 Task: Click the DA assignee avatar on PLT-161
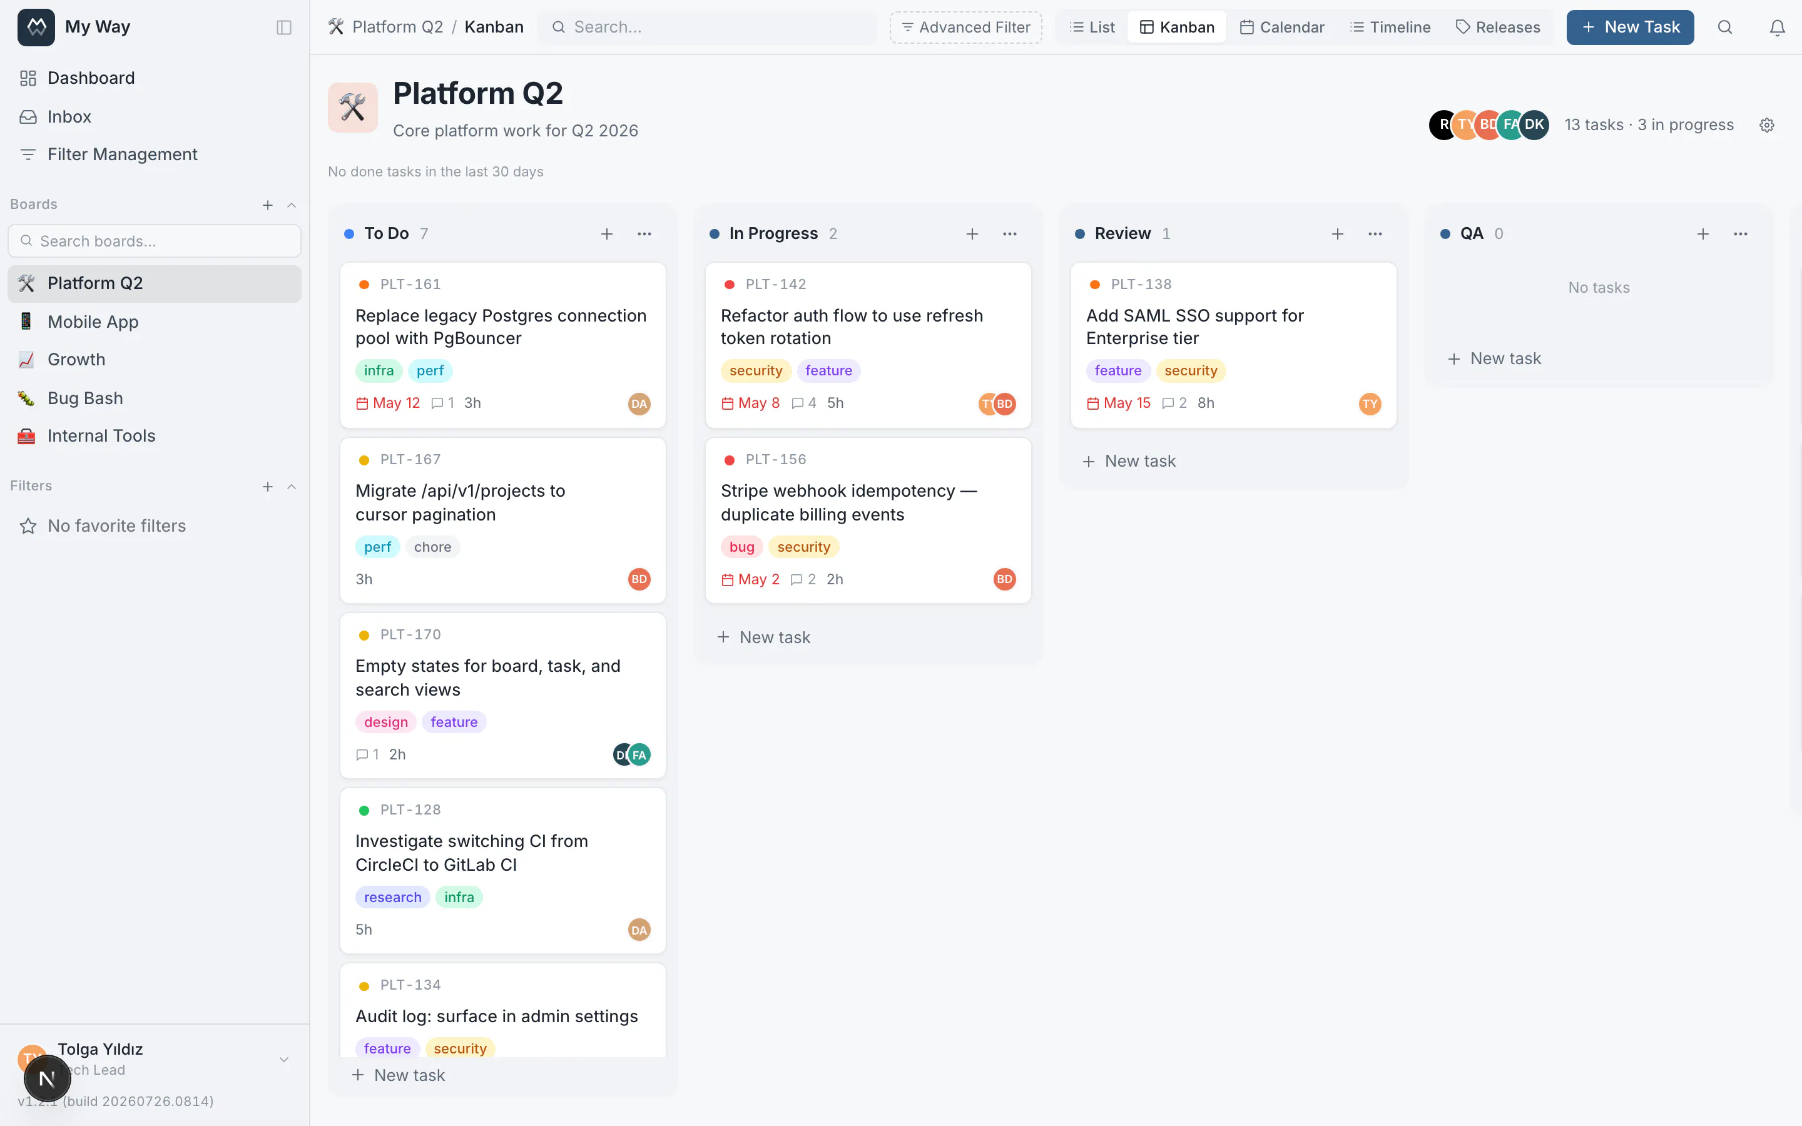[x=639, y=403]
